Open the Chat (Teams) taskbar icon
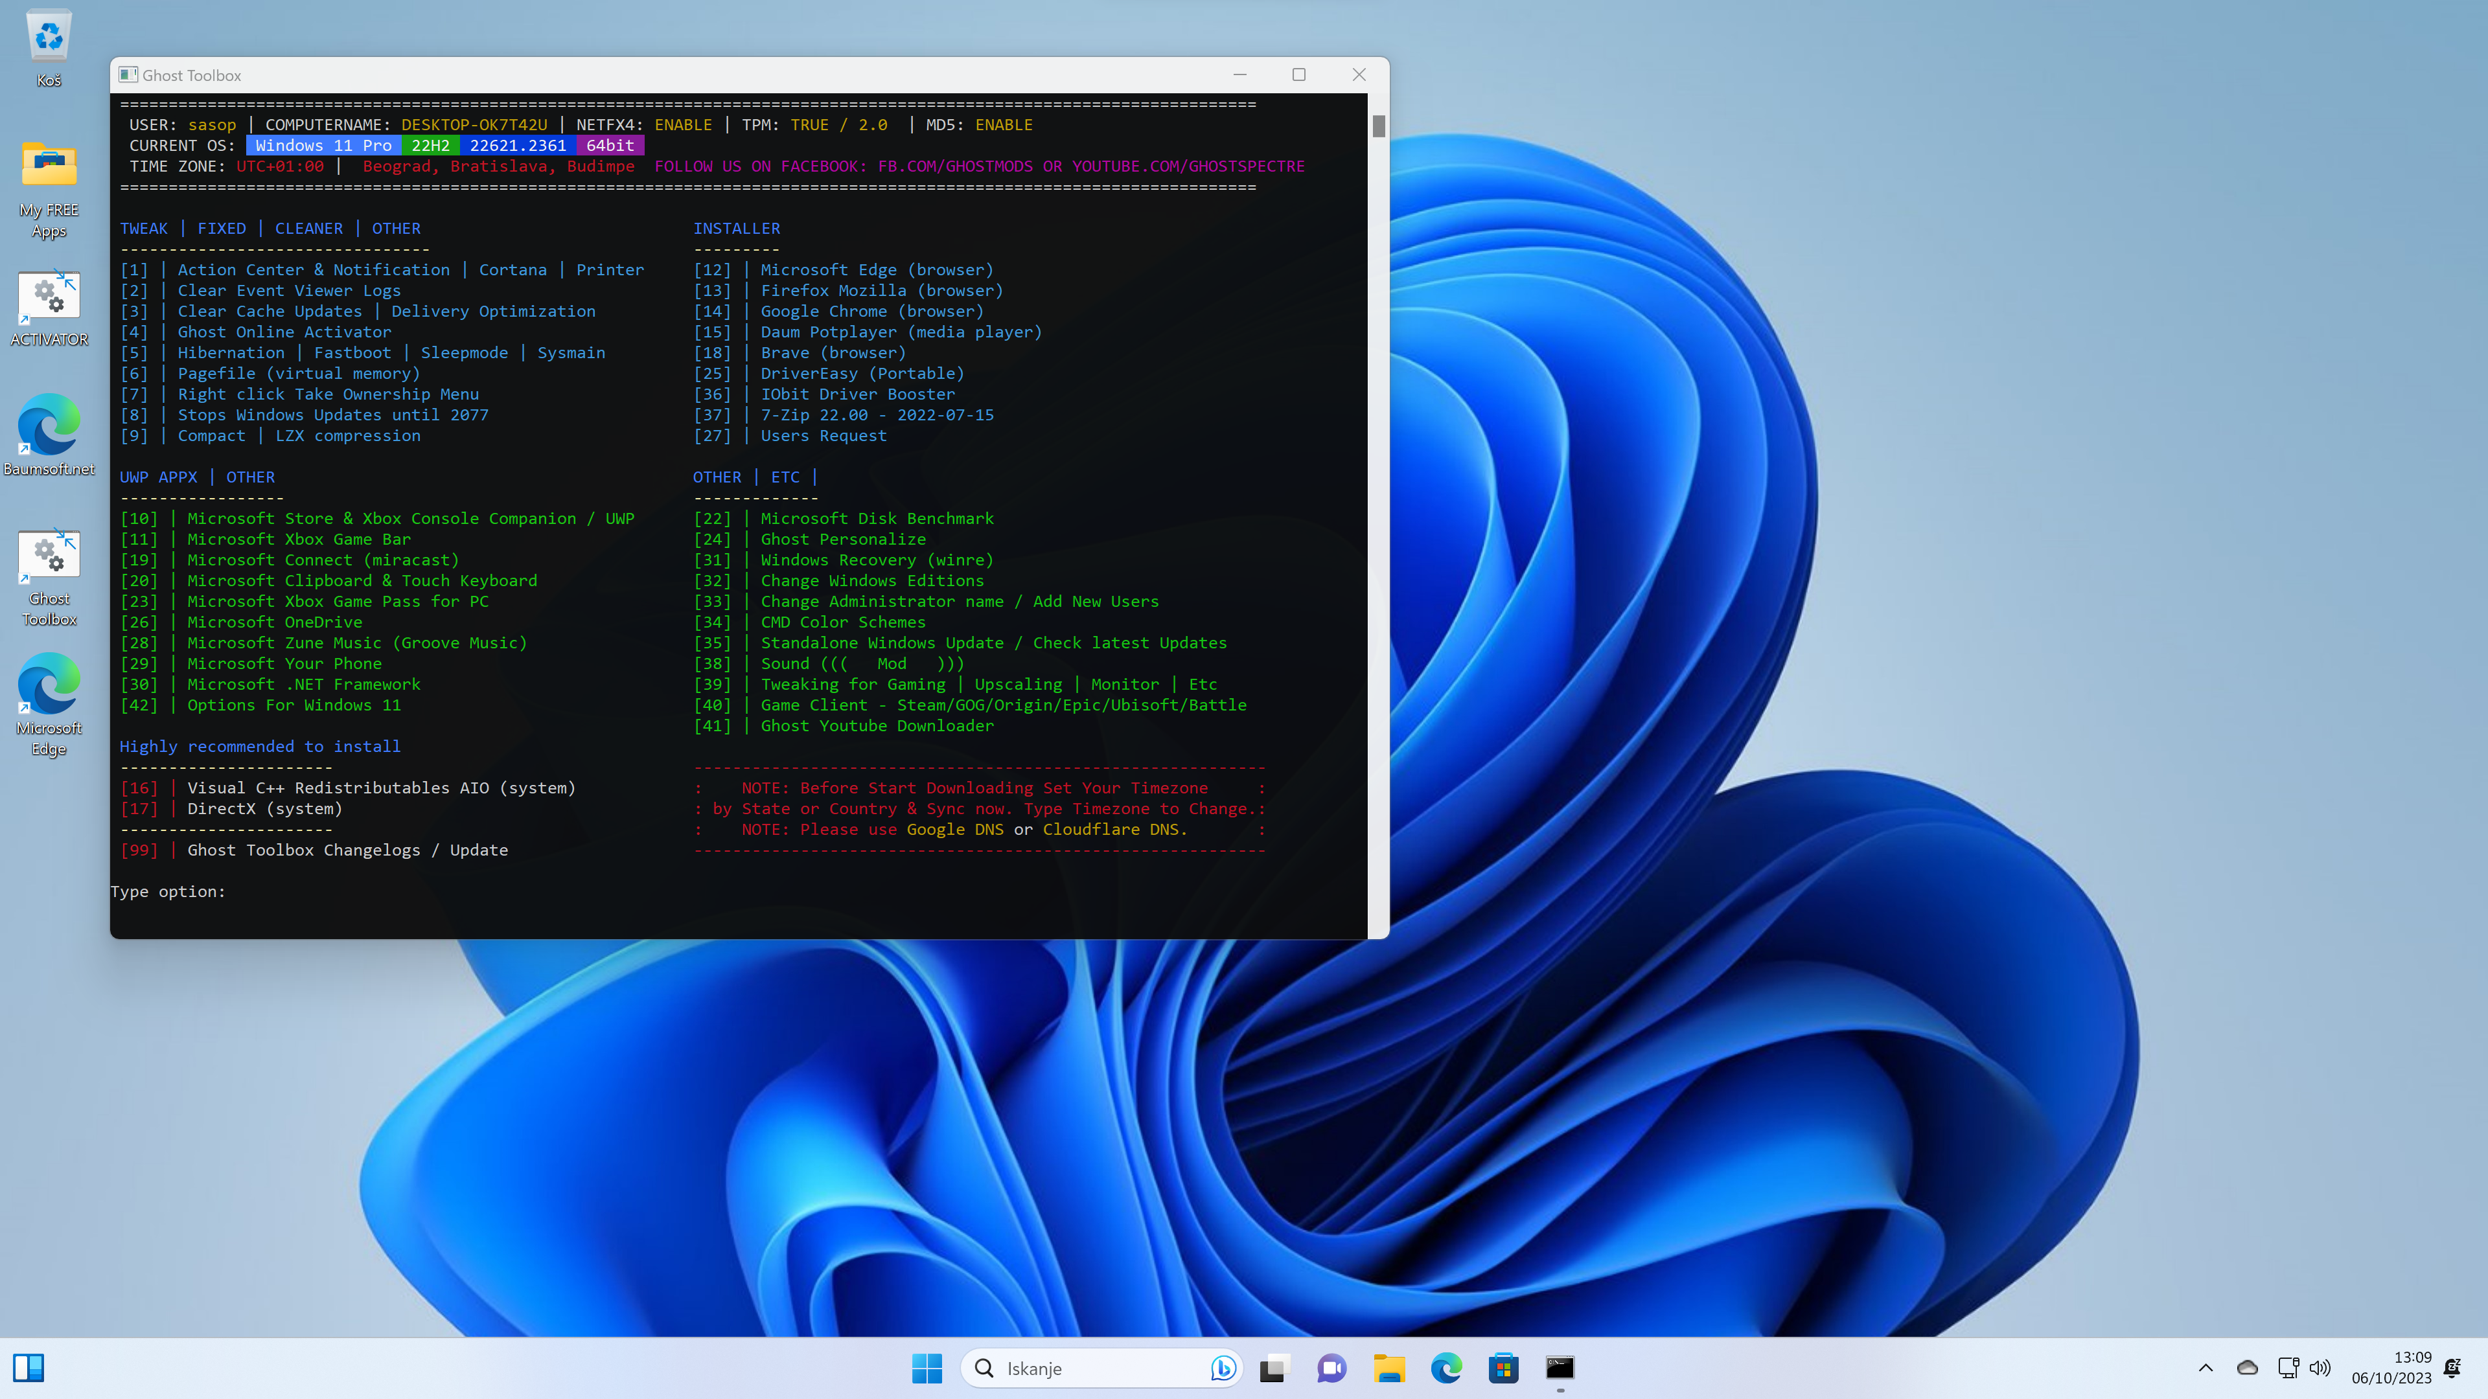The image size is (2488, 1399). point(1331,1367)
